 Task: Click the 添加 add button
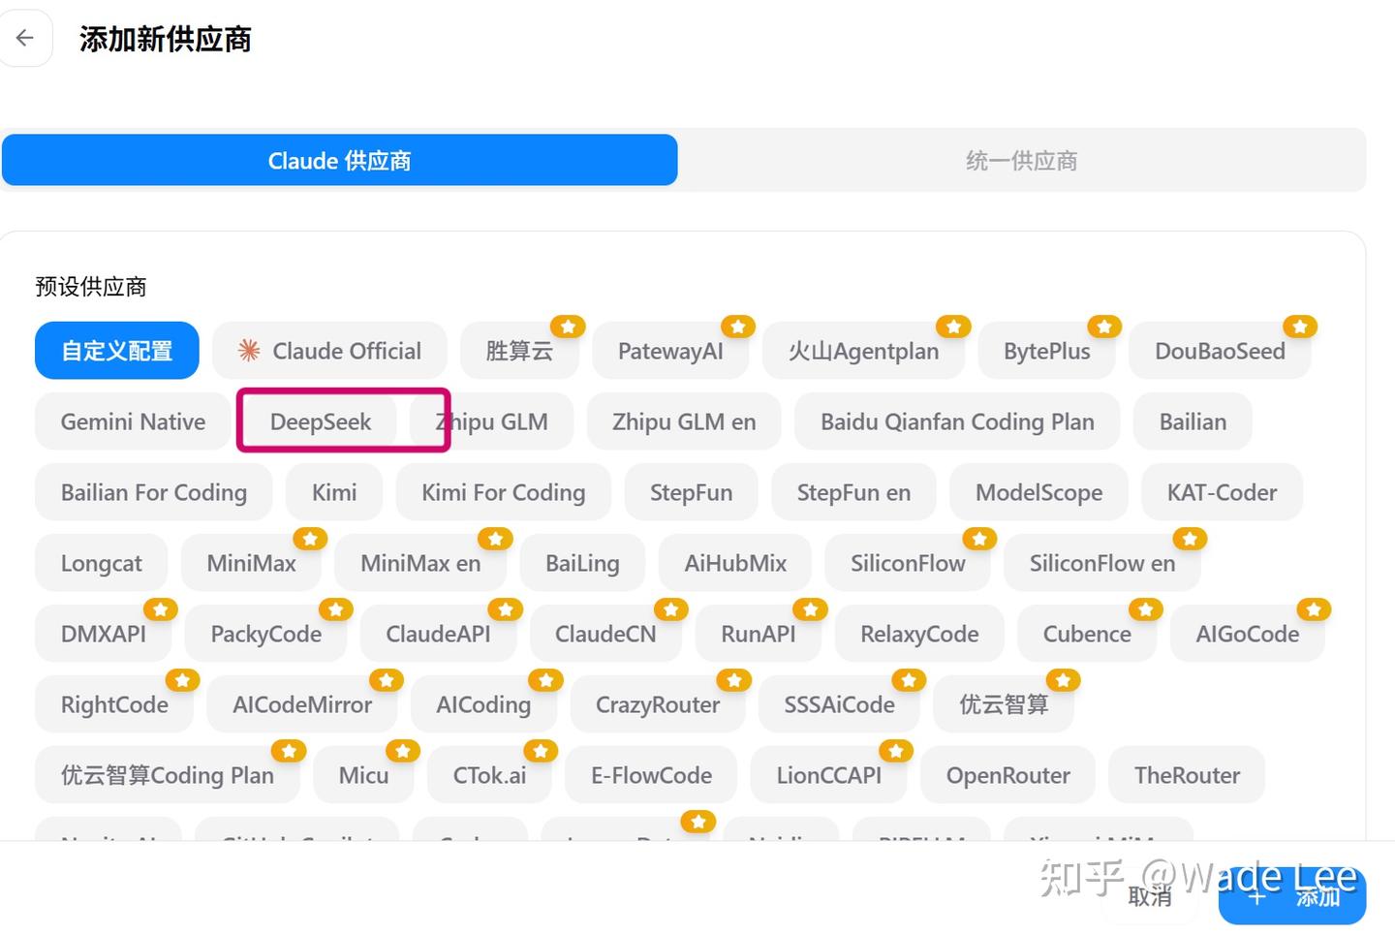(x=1292, y=896)
